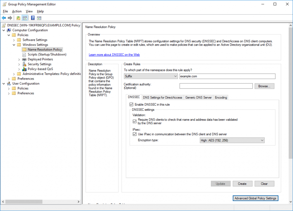Click the Create button
The image size is (293, 211).
coord(242,184)
